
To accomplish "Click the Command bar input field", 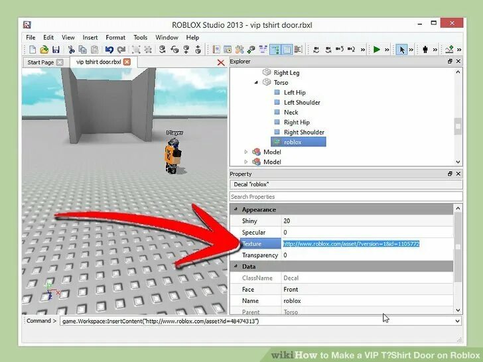I will coord(257,321).
